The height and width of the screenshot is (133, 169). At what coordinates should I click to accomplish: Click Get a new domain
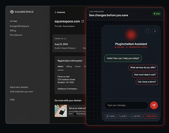(19, 87)
